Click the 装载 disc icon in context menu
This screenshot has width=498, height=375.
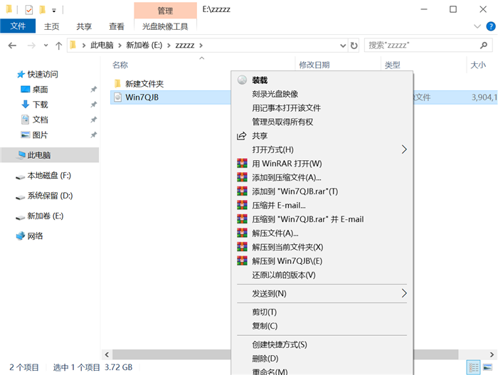click(x=242, y=80)
